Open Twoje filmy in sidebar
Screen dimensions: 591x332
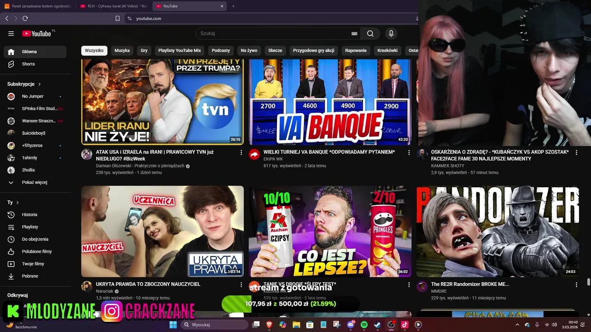pos(35,264)
